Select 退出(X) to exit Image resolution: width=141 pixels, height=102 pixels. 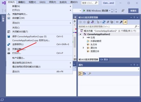(x=39, y=72)
